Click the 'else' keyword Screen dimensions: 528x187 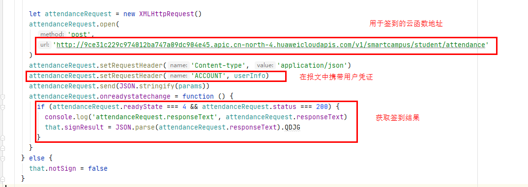(x=37, y=158)
